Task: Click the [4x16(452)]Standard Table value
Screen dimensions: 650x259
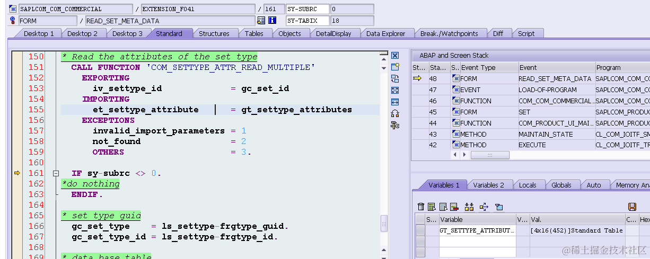Action: coord(577,230)
